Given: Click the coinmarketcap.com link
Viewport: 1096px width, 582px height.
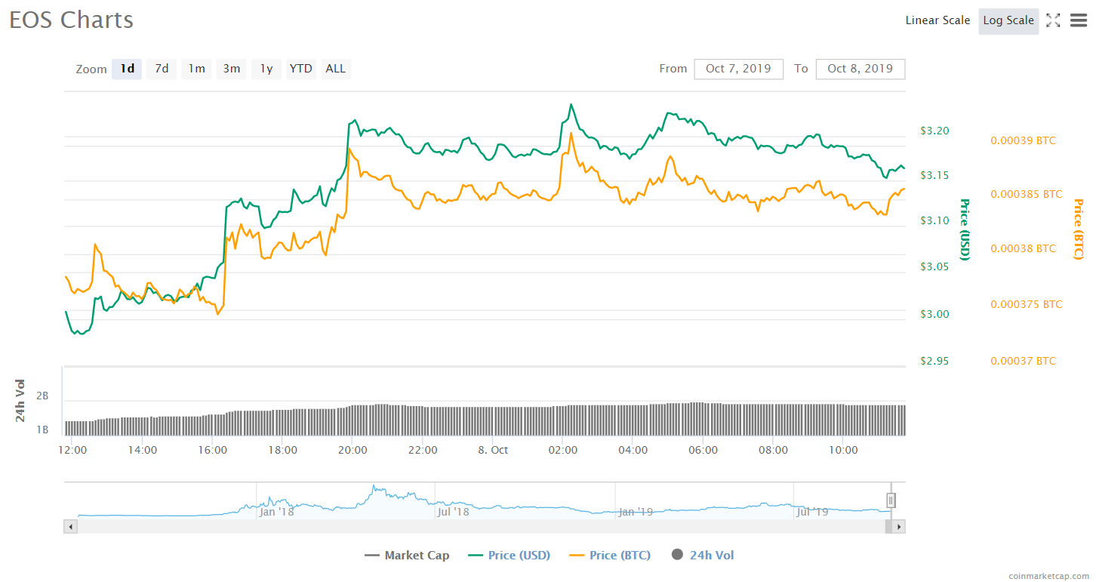Looking at the screenshot, I should coord(1051,574).
